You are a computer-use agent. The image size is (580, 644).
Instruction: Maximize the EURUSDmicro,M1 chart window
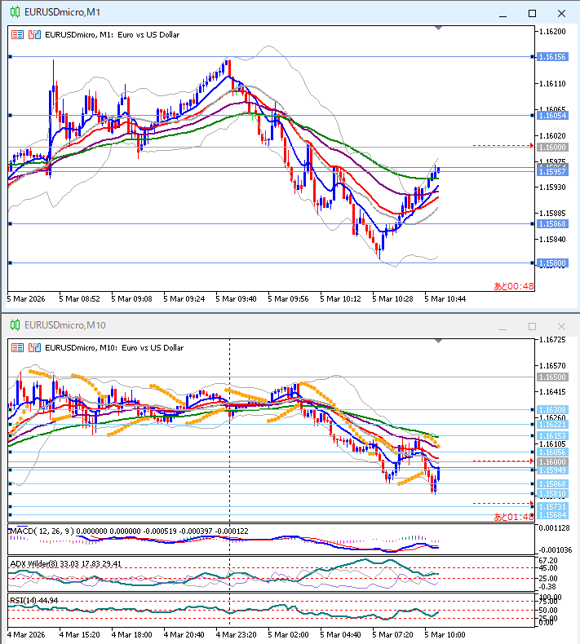coord(532,13)
